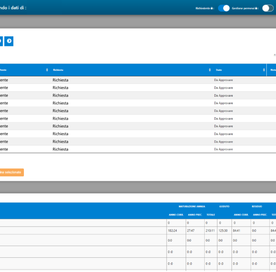276x272 pixels.
Task: Toggle the Richiedente switch off
Action: click(224, 8)
